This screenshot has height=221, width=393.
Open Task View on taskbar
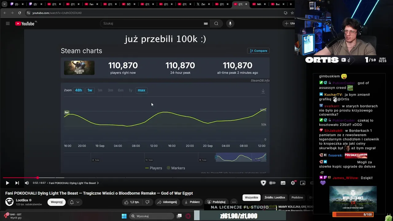(179, 216)
